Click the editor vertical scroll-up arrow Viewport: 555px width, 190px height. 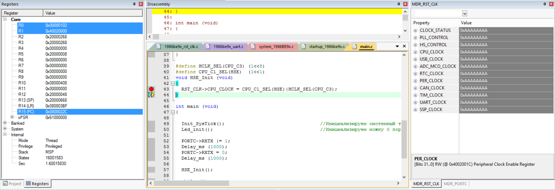pyautogui.click(x=404, y=55)
